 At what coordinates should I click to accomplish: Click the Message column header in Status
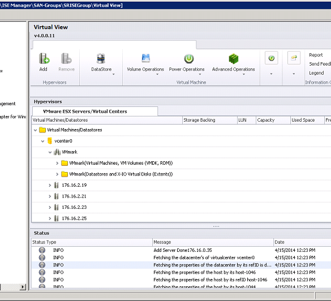[x=213, y=242]
